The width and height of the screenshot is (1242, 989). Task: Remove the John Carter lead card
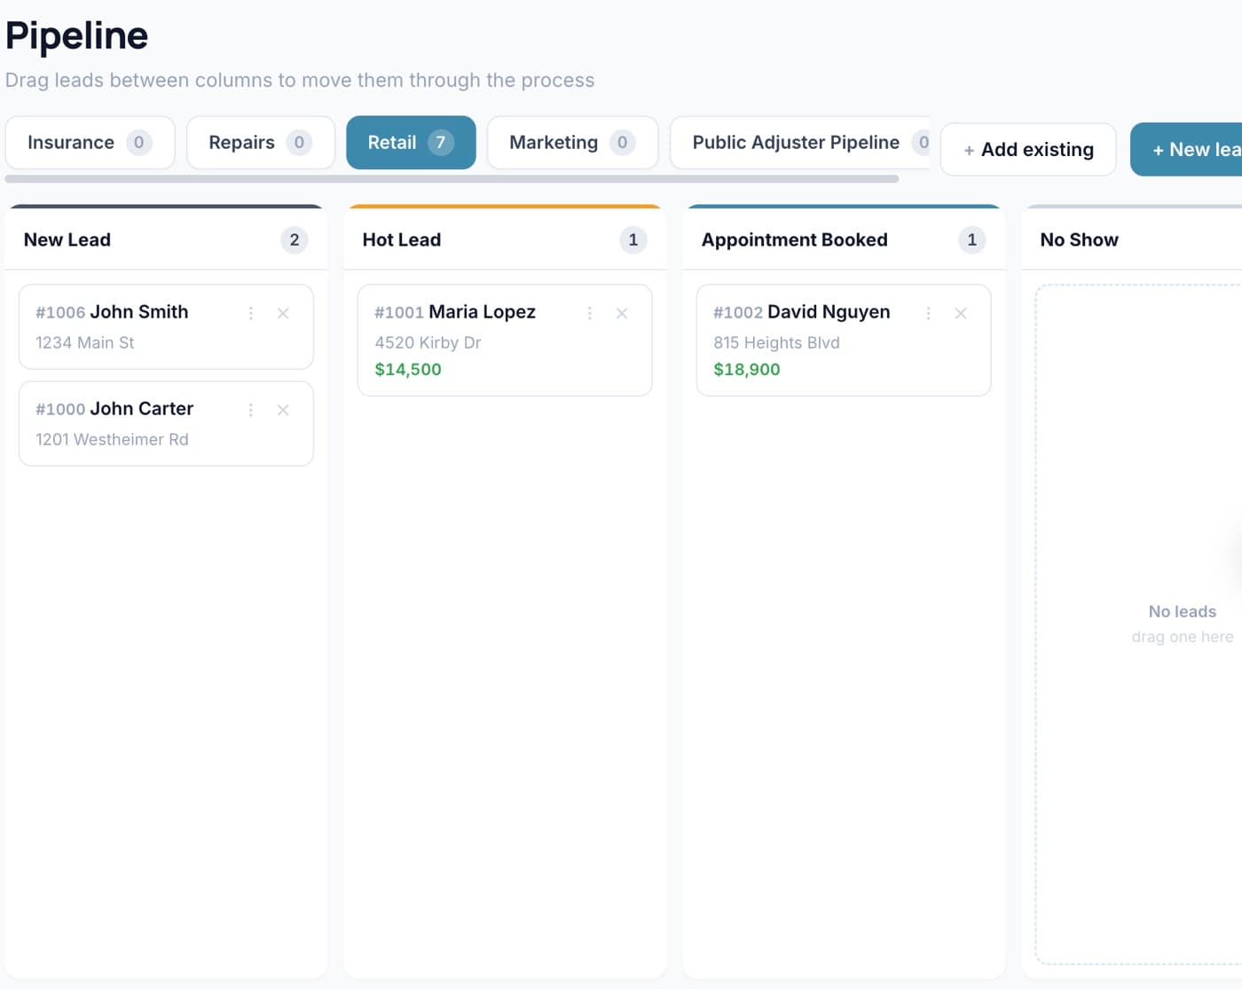tap(283, 410)
